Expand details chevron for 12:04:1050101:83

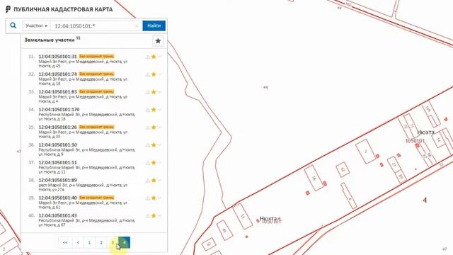point(159,92)
